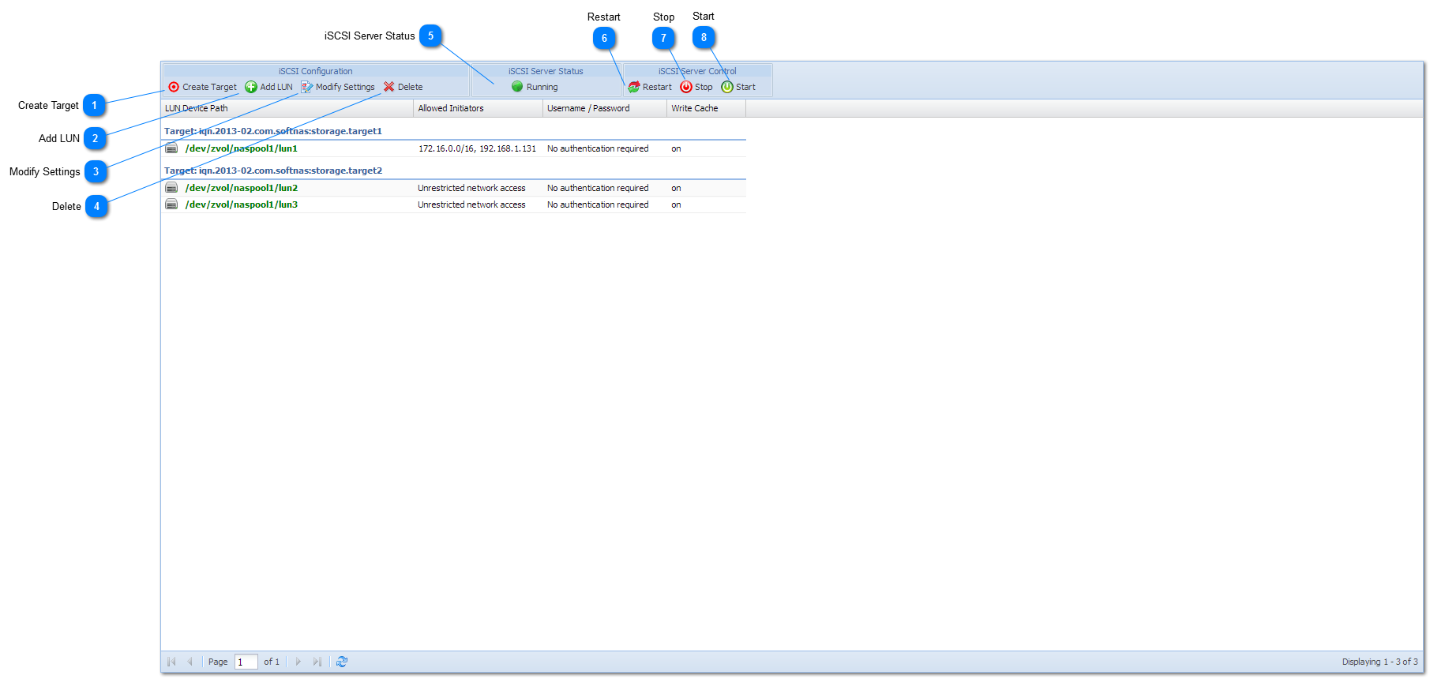Click 'Displaying 1 - 3 of 3' status
The image size is (1430, 679).
tap(1379, 662)
